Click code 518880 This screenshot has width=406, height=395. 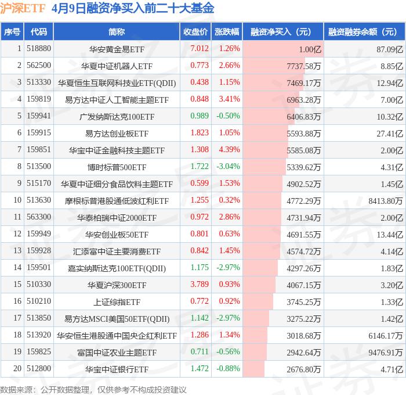click(39, 48)
